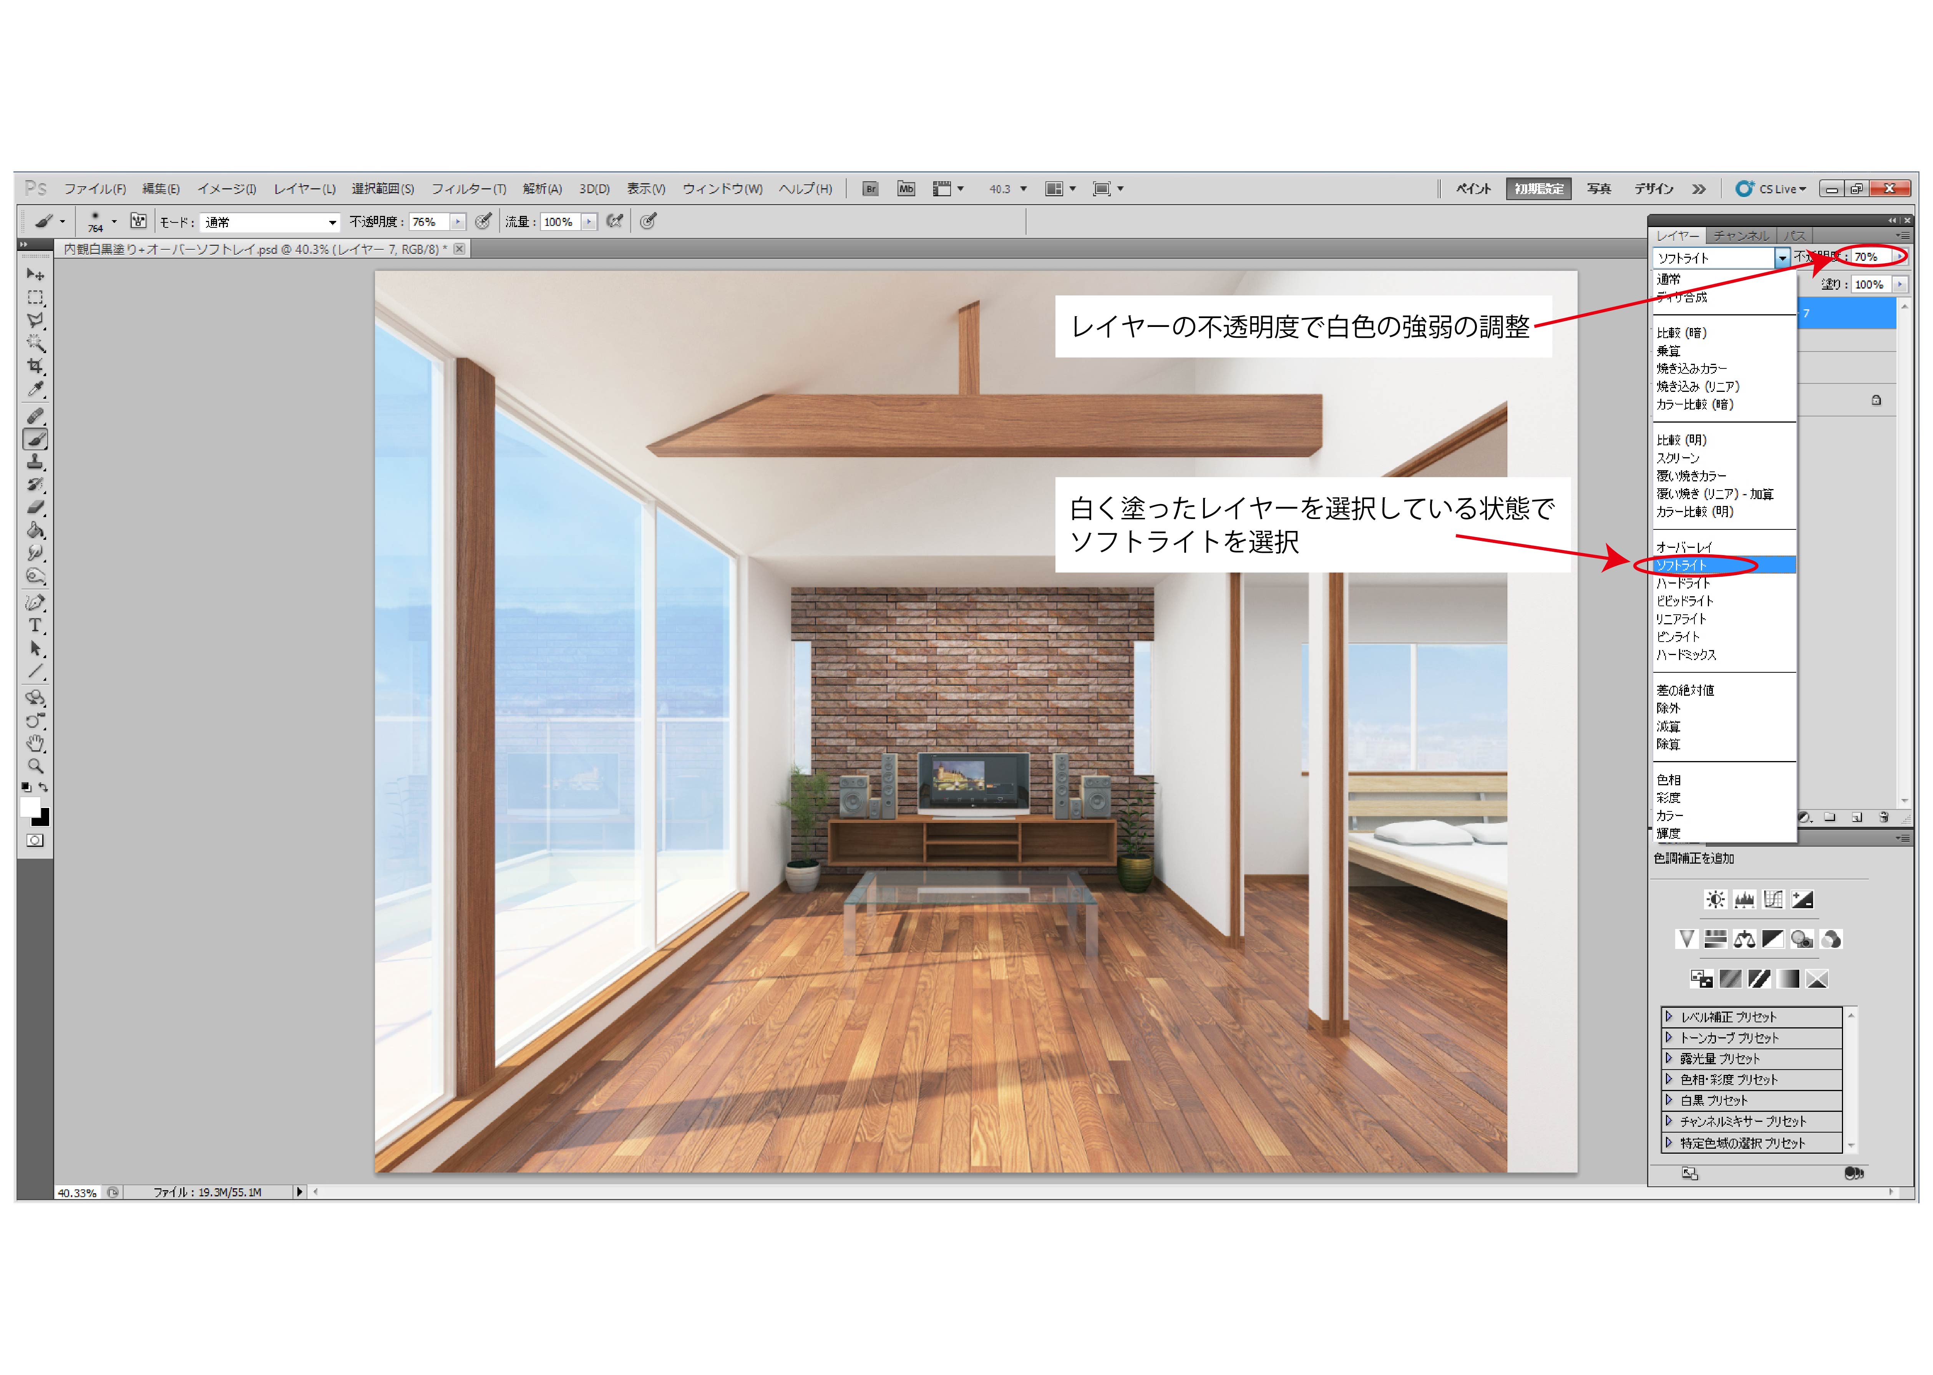
Task: Toggle airbrush mode next to flow
Action: (616, 222)
